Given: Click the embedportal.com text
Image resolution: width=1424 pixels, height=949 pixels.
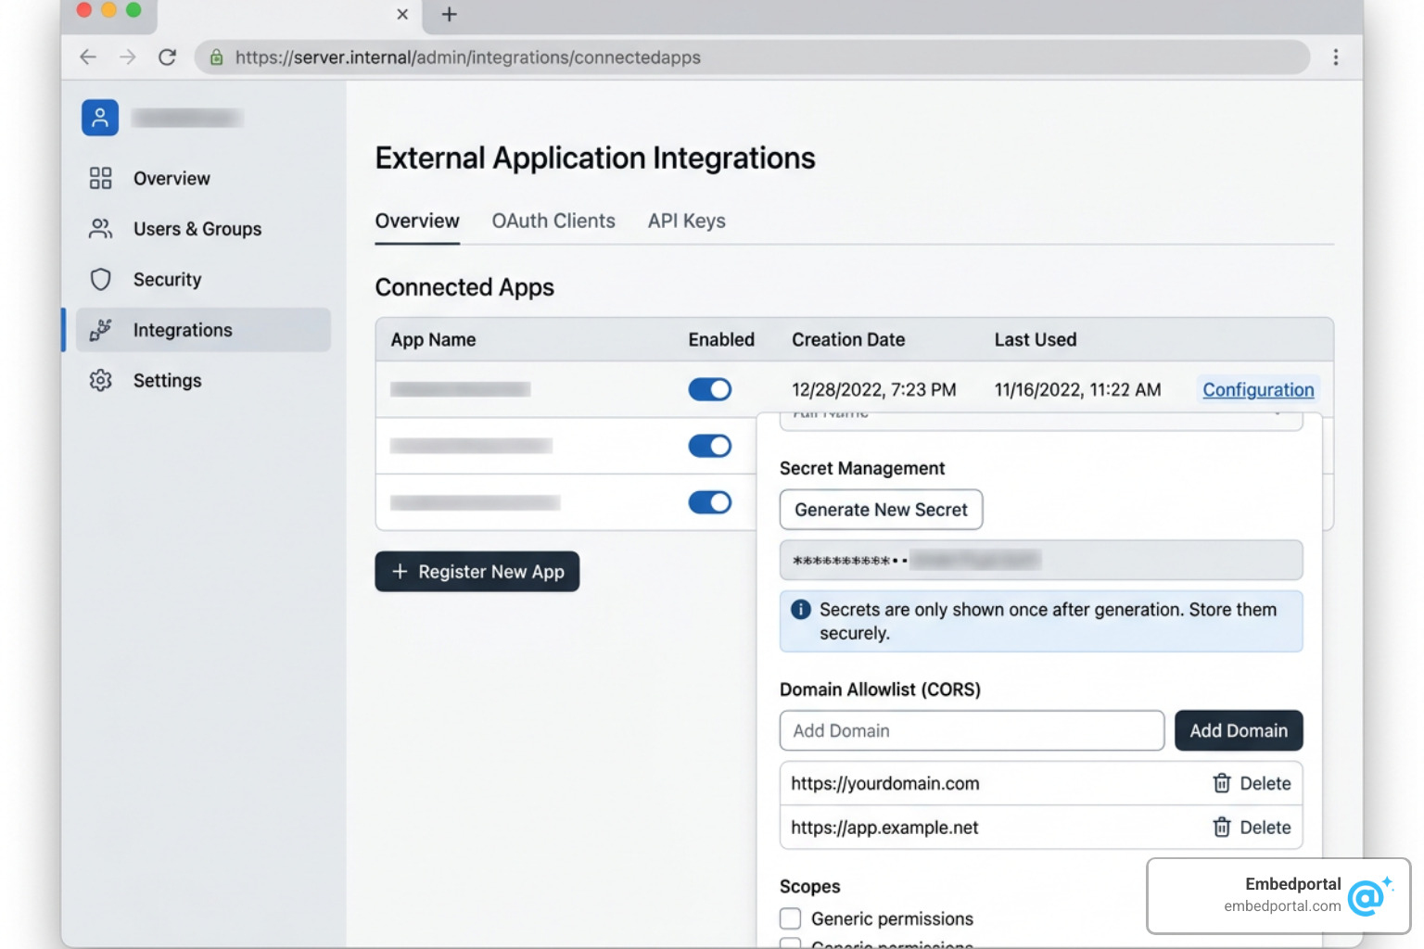Looking at the screenshot, I should tap(1282, 906).
